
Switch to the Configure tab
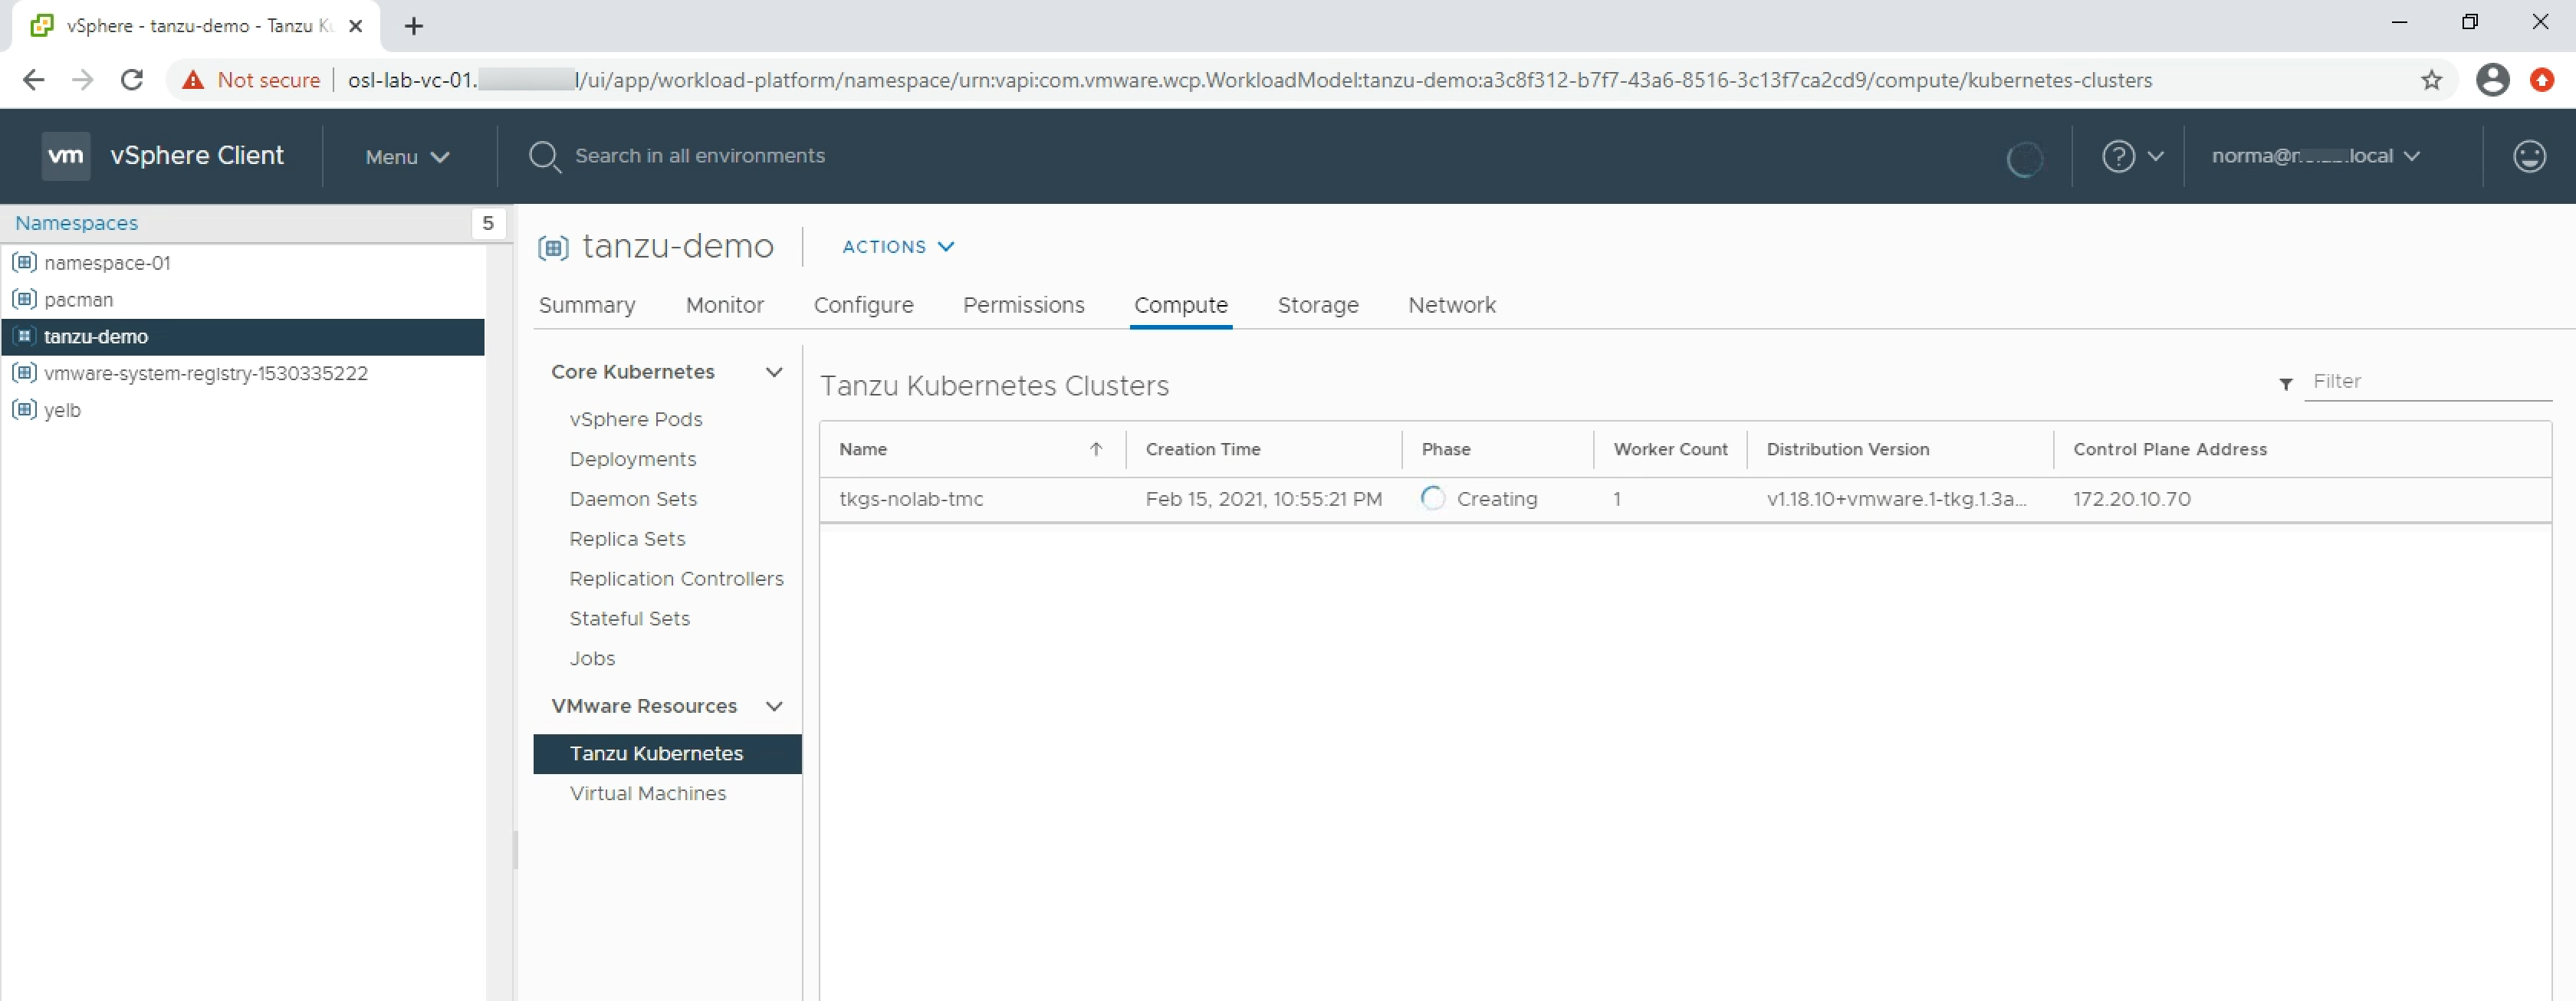pyautogui.click(x=864, y=305)
